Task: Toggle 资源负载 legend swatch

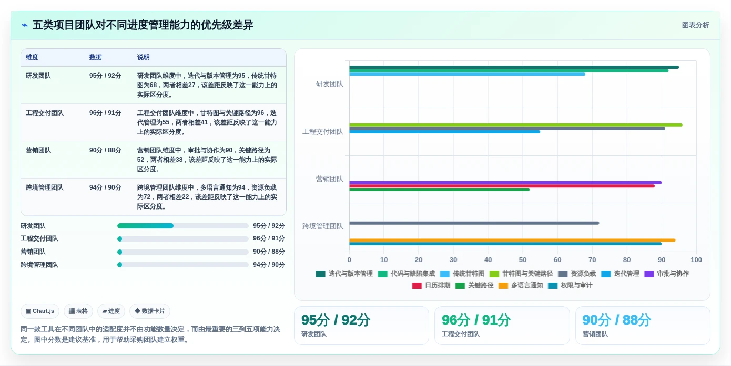Action: click(563, 274)
